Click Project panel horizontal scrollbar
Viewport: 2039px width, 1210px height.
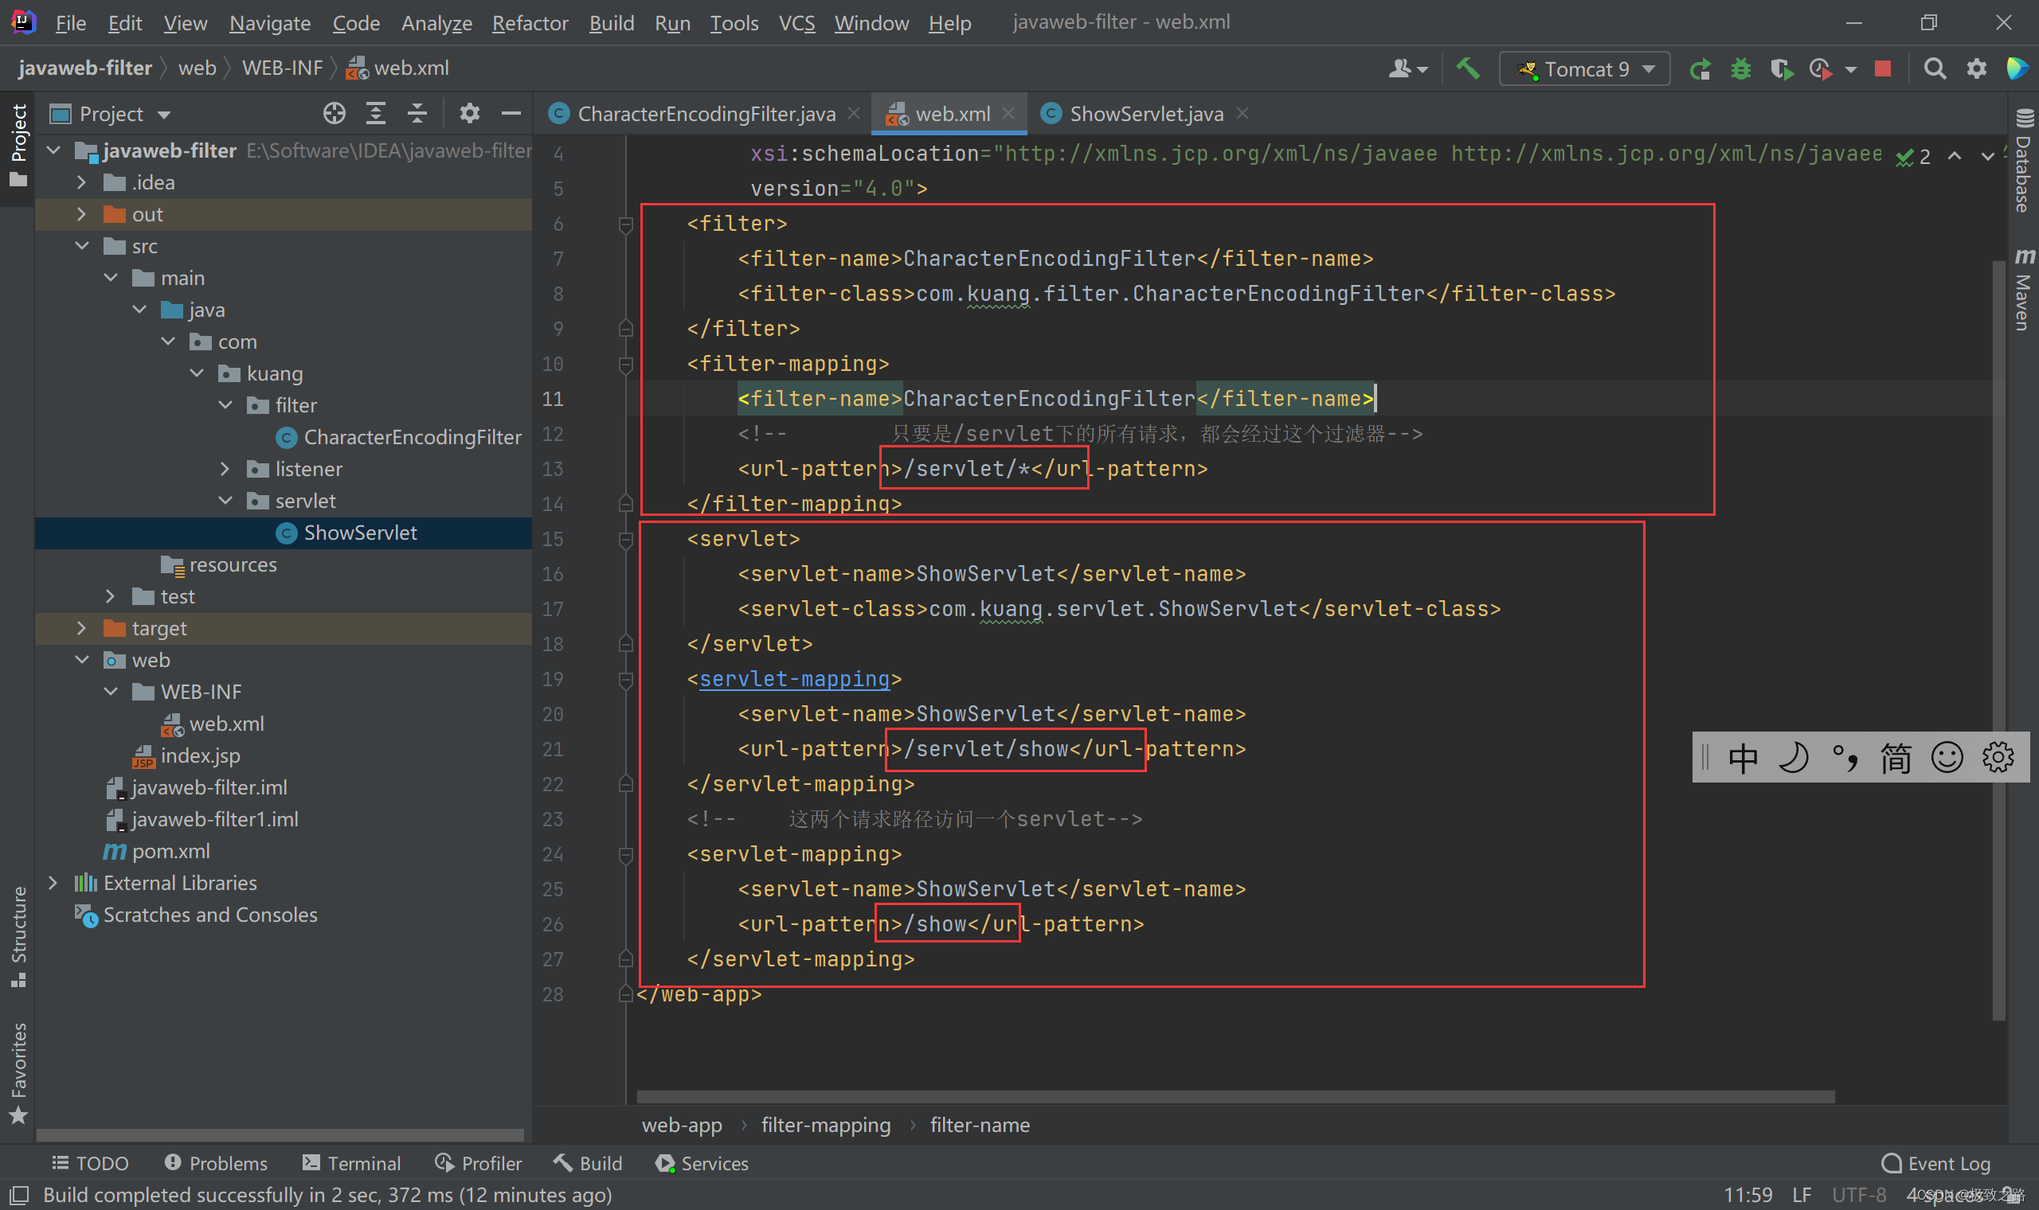280,1134
